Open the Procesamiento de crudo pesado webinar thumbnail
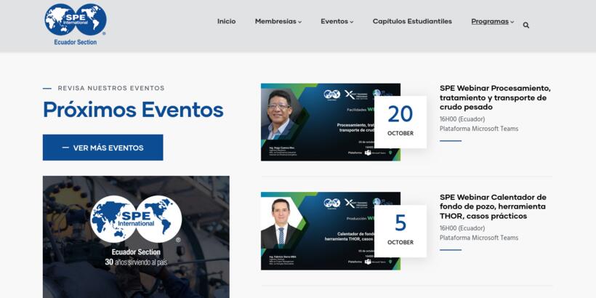Image resolution: width=596 pixels, height=298 pixels. pyautogui.click(x=330, y=122)
